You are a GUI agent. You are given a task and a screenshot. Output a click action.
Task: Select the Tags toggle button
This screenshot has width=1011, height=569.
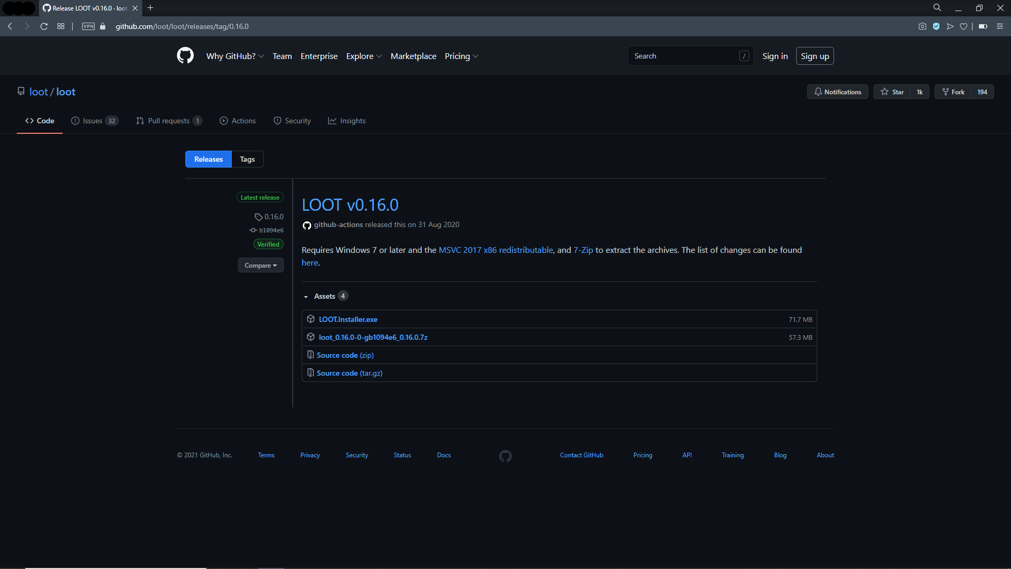pyautogui.click(x=247, y=159)
